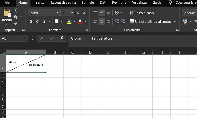The image size is (197, 118).
Task: Increase font size with larger A icon
Action: click(x=78, y=13)
